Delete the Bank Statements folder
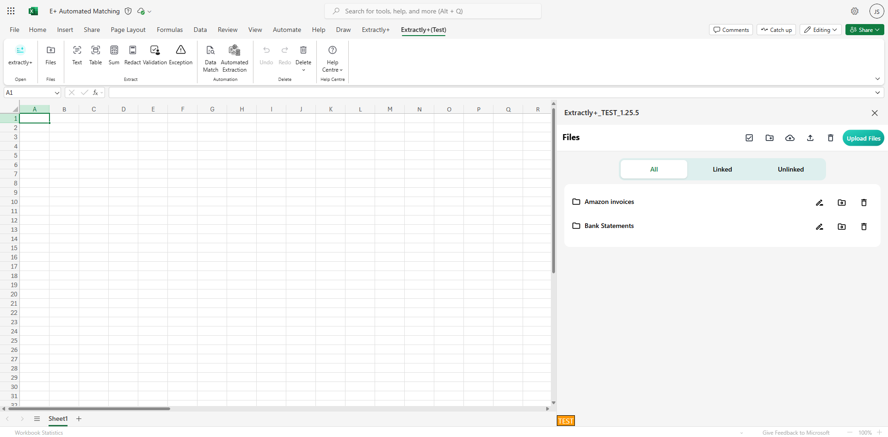The height and width of the screenshot is (437, 888). (863, 227)
